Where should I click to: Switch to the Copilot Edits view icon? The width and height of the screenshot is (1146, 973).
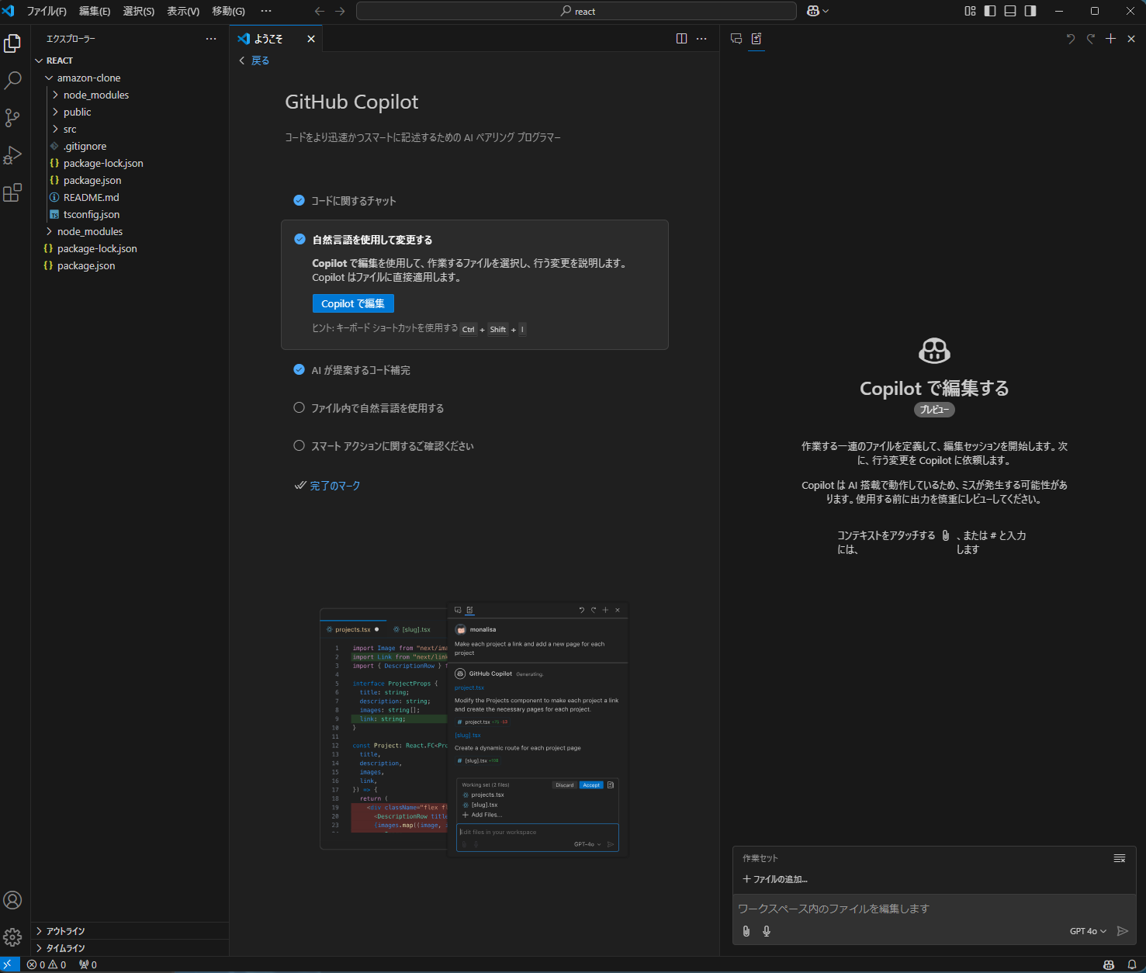pyautogui.click(x=756, y=39)
